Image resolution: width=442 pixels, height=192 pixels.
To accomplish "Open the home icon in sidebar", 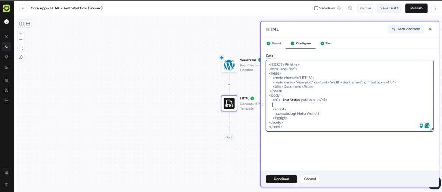I will 6,36.
